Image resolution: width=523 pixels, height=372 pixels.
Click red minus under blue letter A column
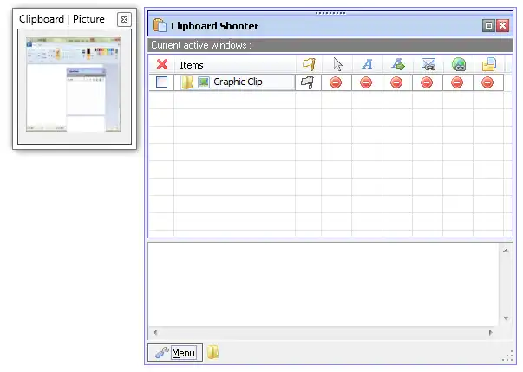[366, 82]
